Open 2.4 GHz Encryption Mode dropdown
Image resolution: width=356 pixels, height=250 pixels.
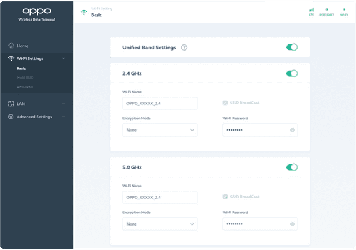(x=160, y=130)
